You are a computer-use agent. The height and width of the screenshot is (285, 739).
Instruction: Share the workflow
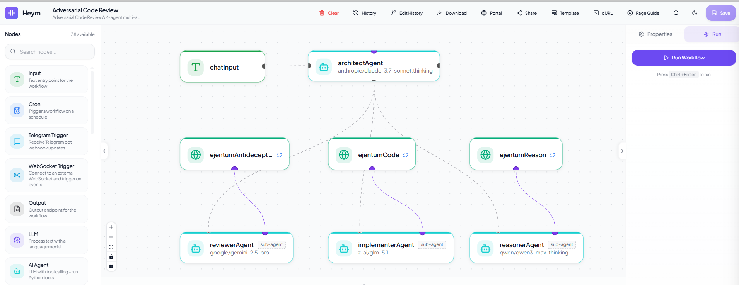(527, 13)
